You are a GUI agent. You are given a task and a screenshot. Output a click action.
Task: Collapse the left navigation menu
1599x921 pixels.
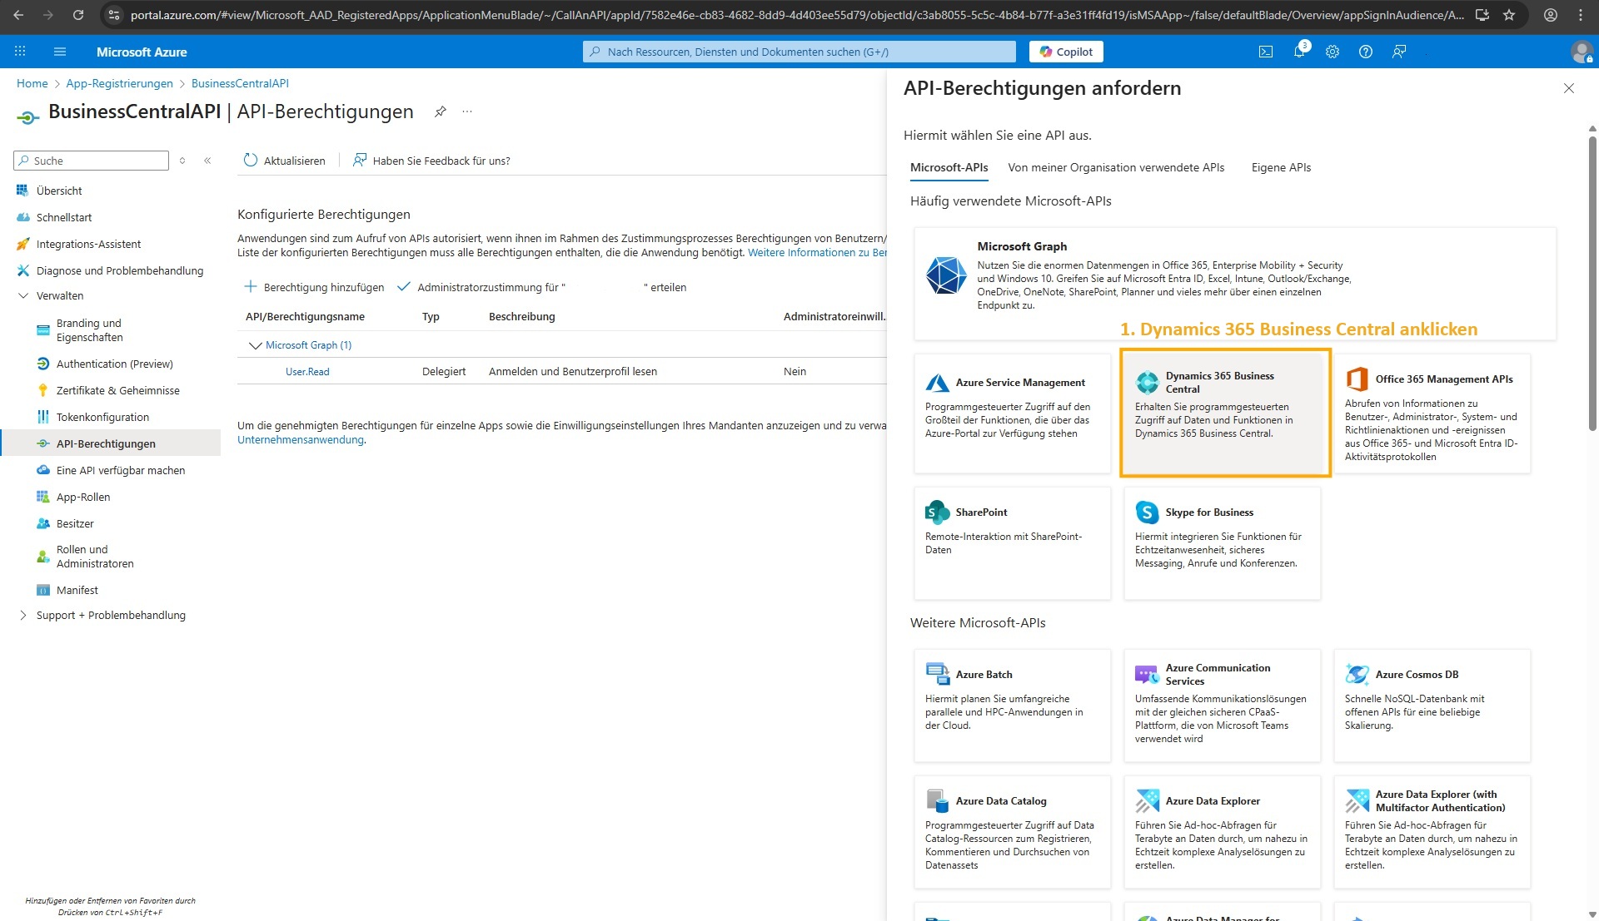[207, 161]
